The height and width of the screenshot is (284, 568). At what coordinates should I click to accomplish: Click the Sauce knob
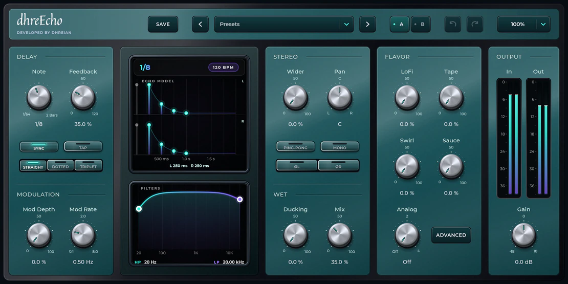tap(451, 166)
